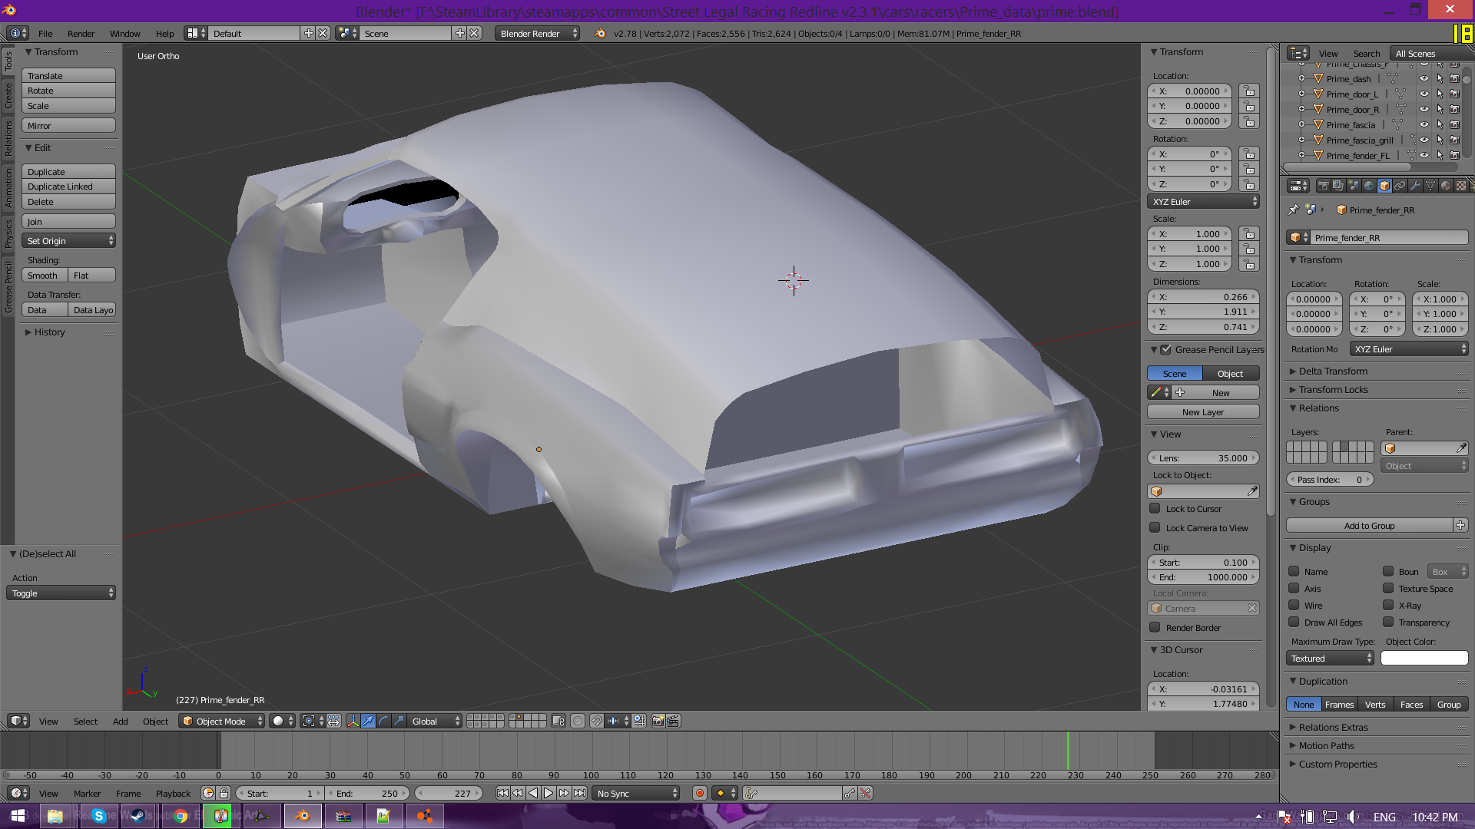
Task: Click the white Object Color swatch
Action: coord(1424,658)
